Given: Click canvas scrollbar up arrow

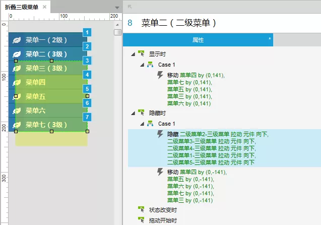Looking at the screenshot, I should click(x=117, y=25).
